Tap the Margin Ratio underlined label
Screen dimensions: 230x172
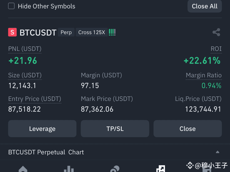click(x=204, y=75)
